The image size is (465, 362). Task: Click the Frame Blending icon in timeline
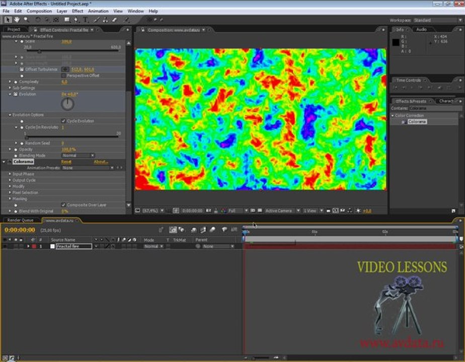tap(203, 230)
